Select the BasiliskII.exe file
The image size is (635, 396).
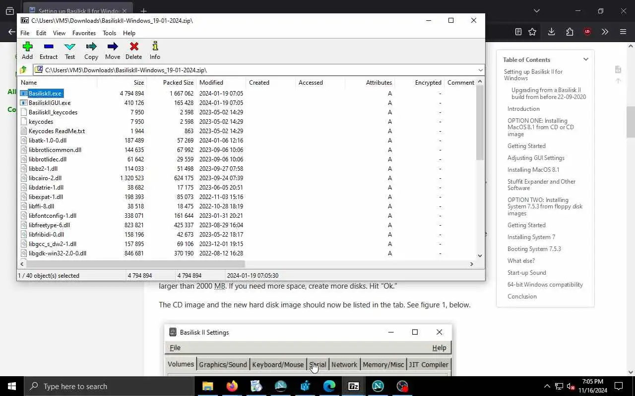pos(45,94)
